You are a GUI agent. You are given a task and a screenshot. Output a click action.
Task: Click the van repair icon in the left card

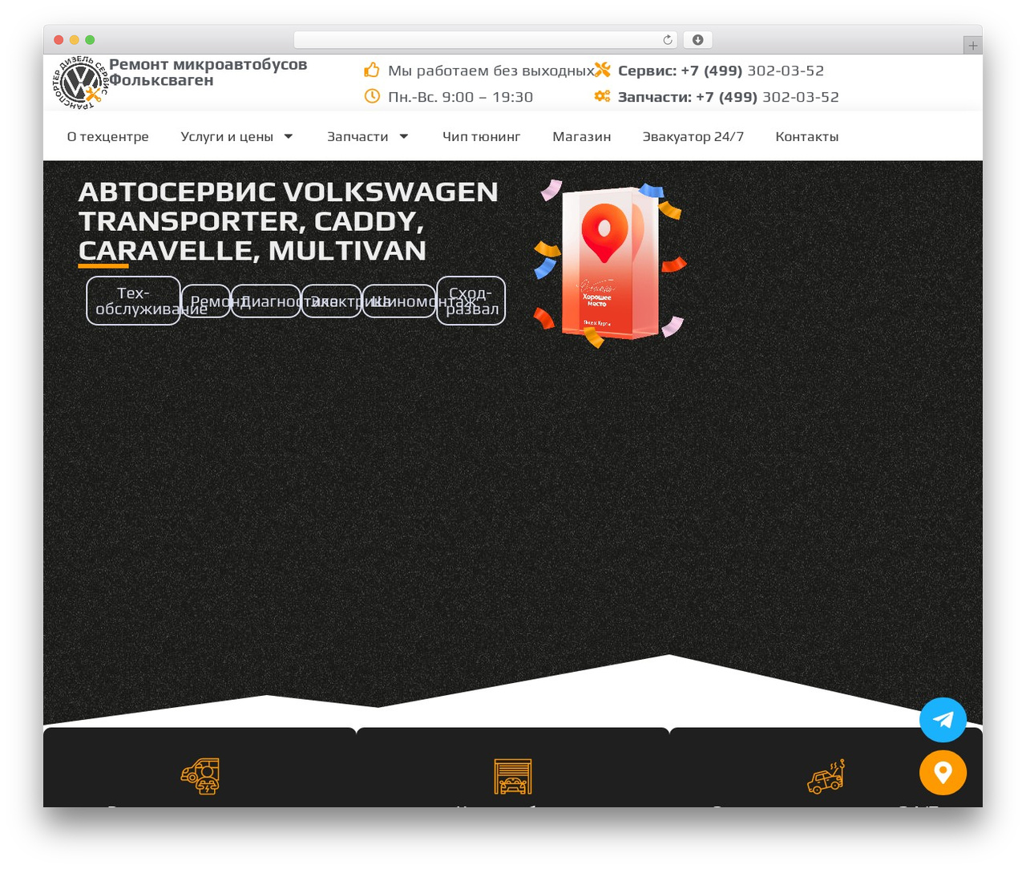pos(200,776)
